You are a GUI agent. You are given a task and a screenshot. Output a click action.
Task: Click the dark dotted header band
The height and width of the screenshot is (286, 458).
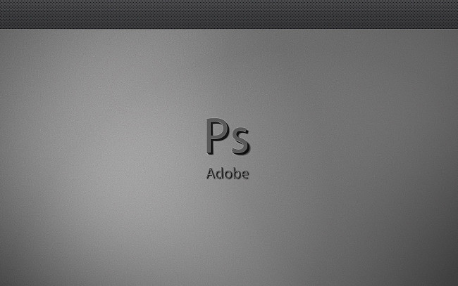coord(106,13)
